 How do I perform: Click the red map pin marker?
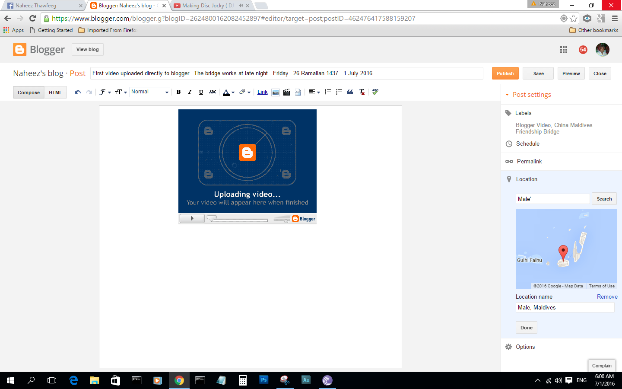(x=563, y=253)
